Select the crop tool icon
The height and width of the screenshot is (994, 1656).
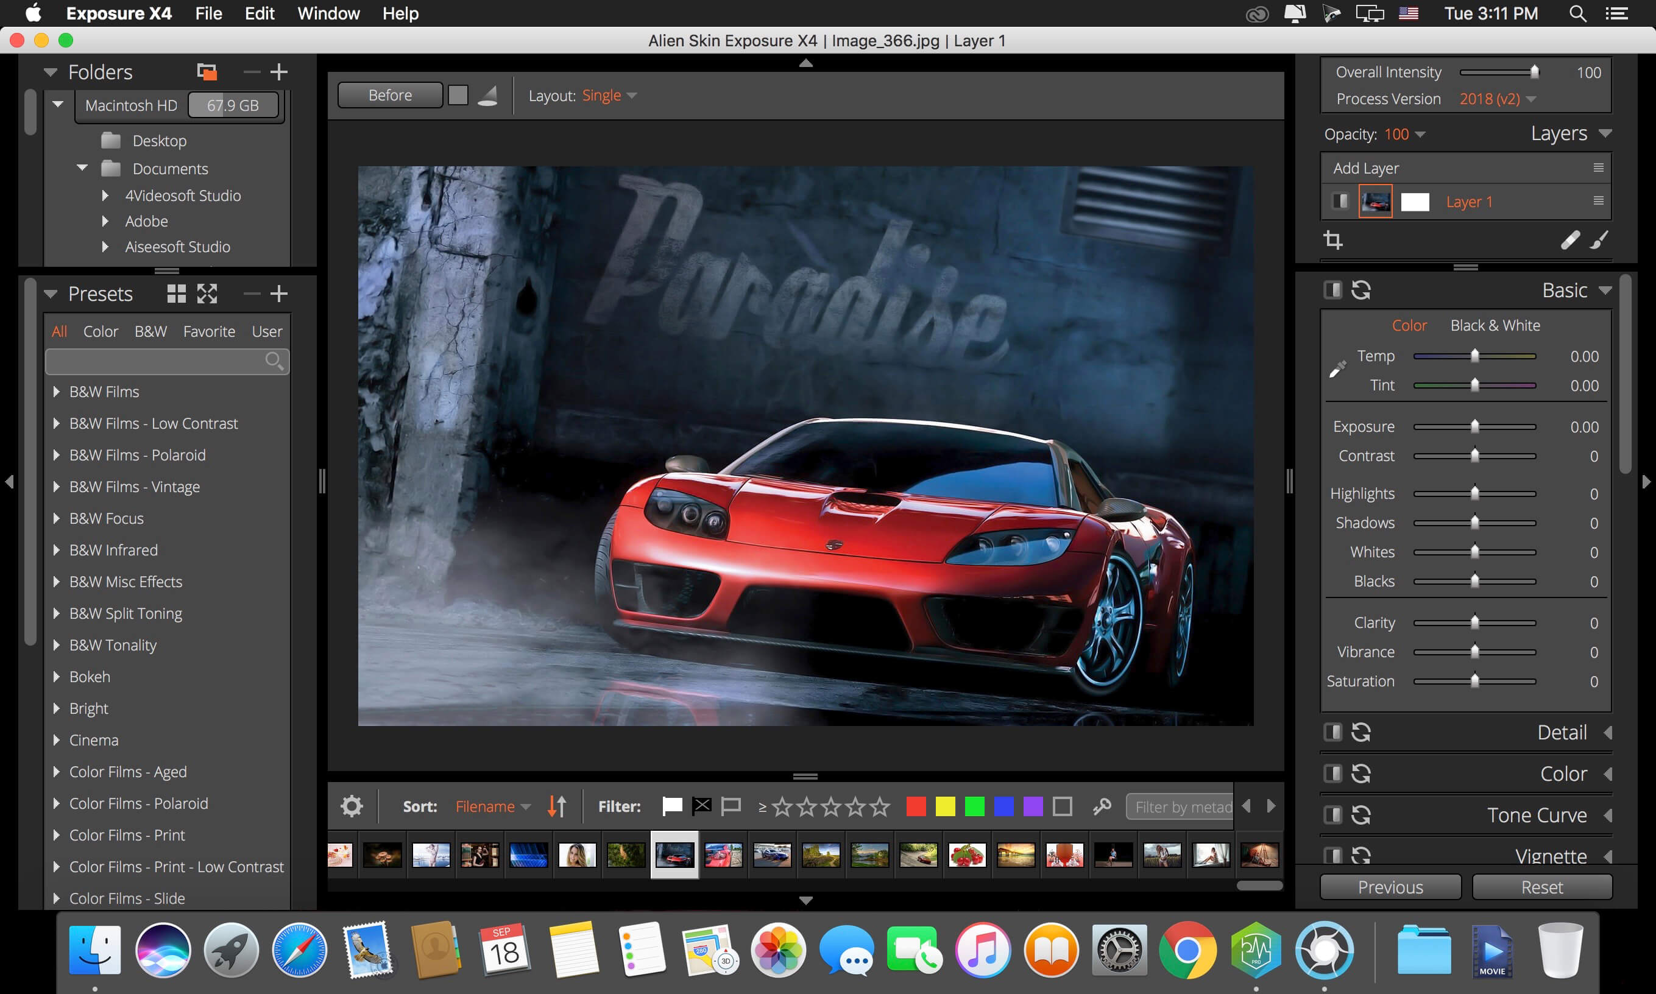click(x=1333, y=240)
